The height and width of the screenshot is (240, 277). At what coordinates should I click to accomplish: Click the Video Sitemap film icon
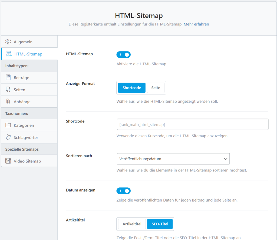pos(8,161)
